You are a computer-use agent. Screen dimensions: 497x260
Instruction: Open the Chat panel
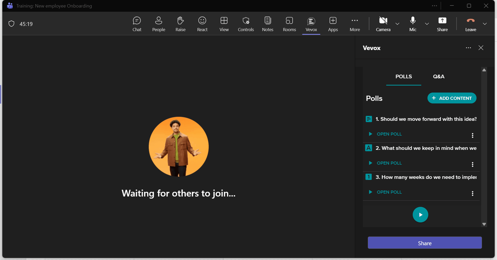137,24
